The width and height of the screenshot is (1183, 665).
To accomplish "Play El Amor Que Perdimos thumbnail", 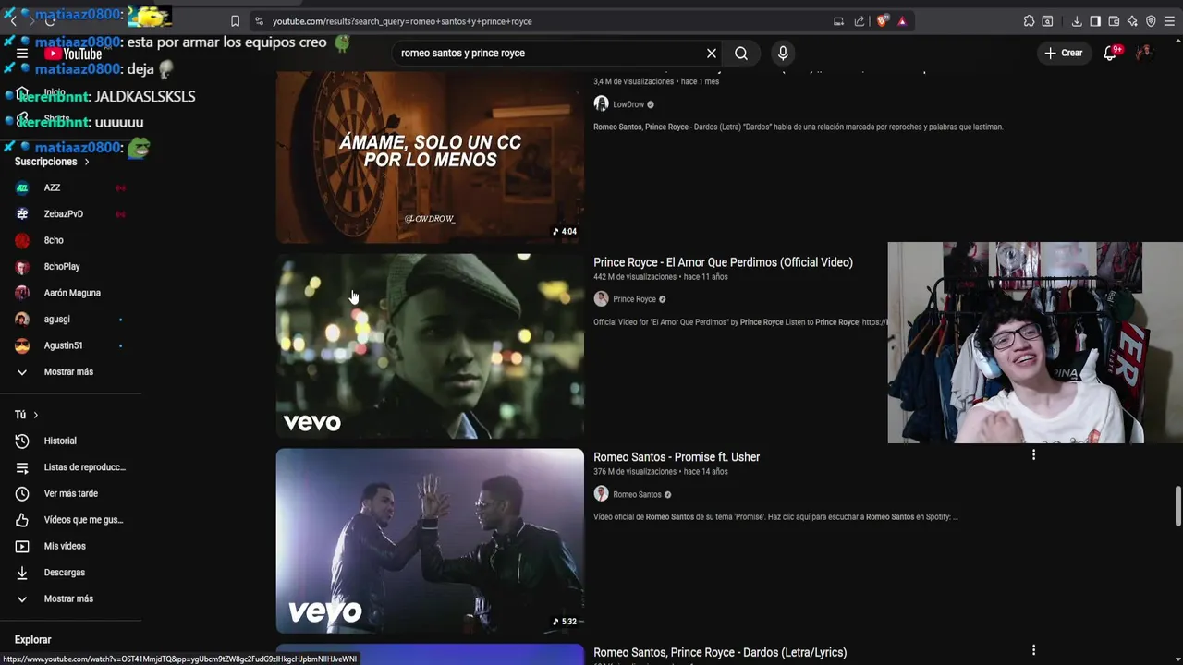I will pyautogui.click(x=430, y=346).
